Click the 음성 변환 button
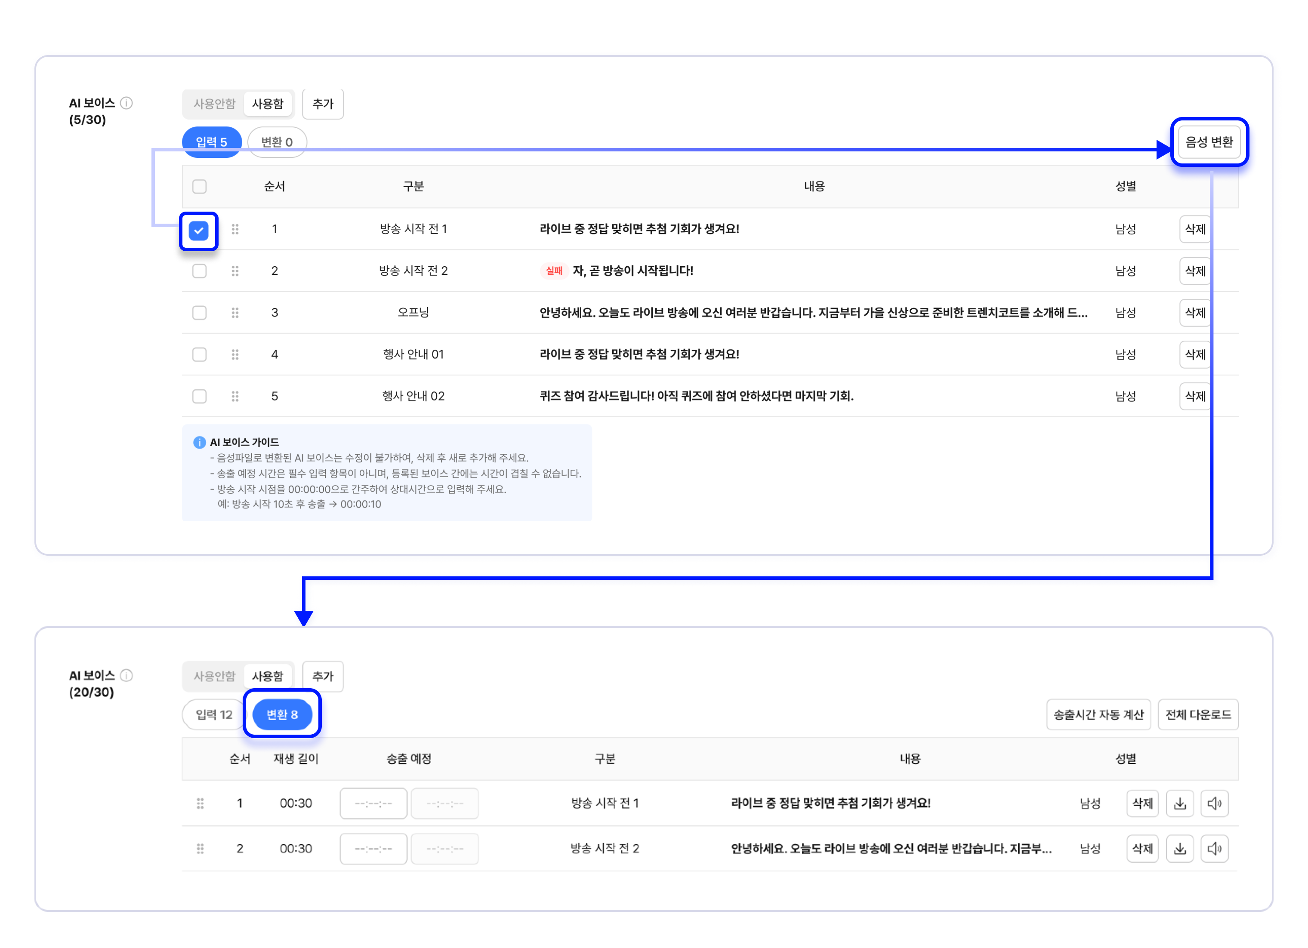1308x948 pixels. click(x=1209, y=142)
